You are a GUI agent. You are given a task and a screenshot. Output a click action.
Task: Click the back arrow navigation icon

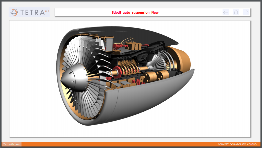click(226, 12)
